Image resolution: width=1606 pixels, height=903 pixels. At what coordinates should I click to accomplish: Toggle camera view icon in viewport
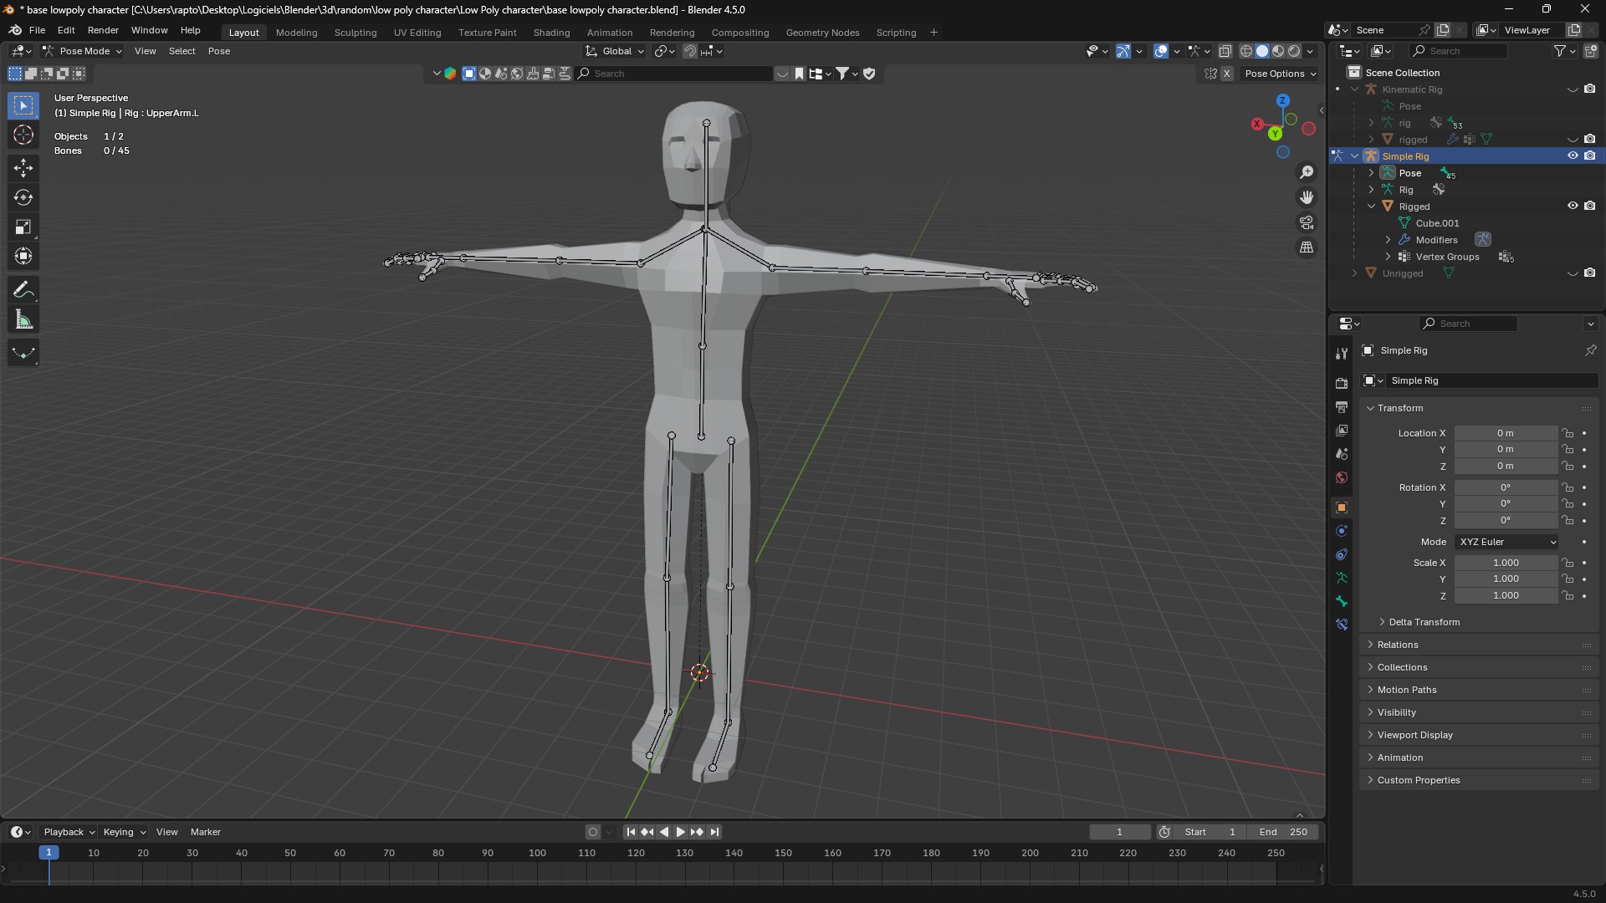(x=1307, y=222)
